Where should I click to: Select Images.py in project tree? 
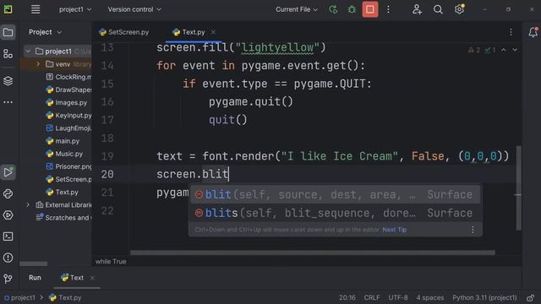click(x=66, y=102)
